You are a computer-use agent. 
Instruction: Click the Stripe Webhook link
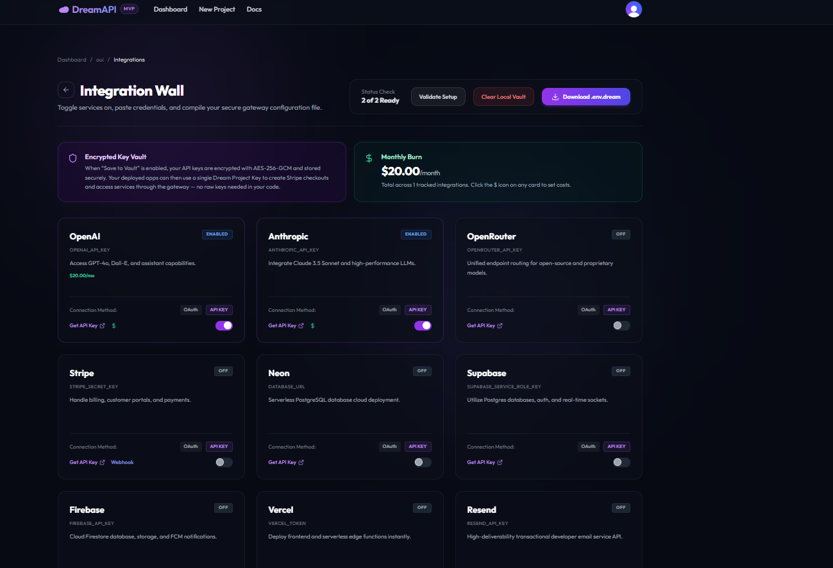coord(122,463)
